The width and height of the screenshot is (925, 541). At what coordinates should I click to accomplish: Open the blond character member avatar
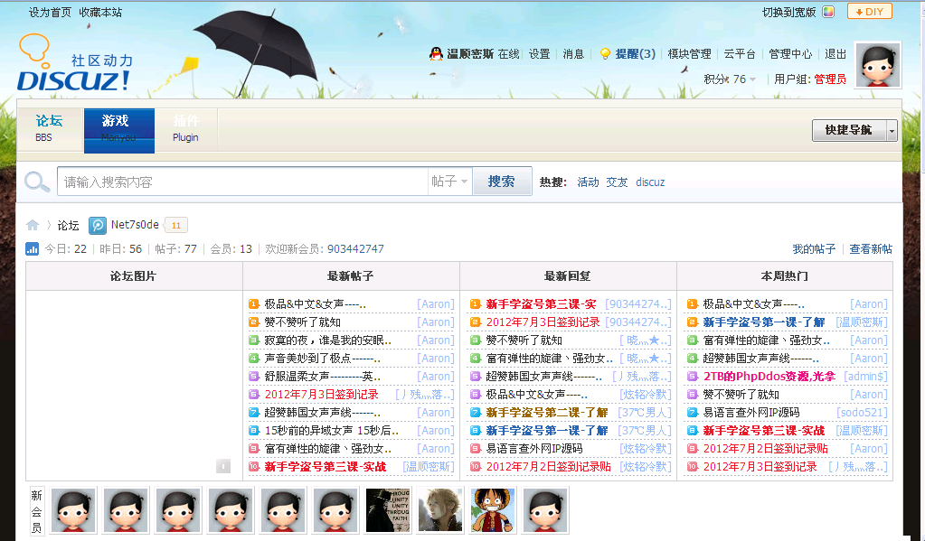click(440, 510)
